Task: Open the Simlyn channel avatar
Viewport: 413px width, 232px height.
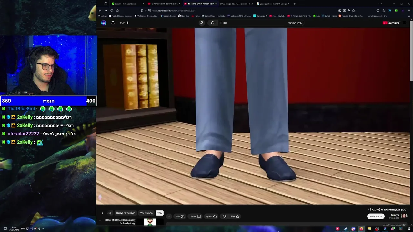Action: pyautogui.click(x=405, y=216)
